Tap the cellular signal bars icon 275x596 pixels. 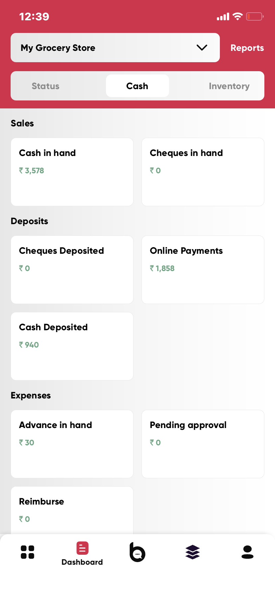[223, 17]
